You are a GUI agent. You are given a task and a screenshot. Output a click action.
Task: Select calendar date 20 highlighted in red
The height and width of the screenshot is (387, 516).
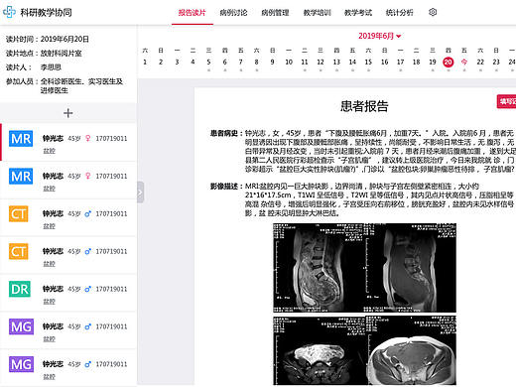449,62
